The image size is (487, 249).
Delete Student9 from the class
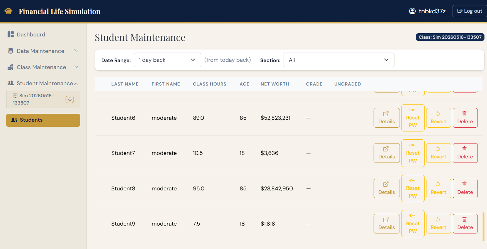tap(465, 224)
